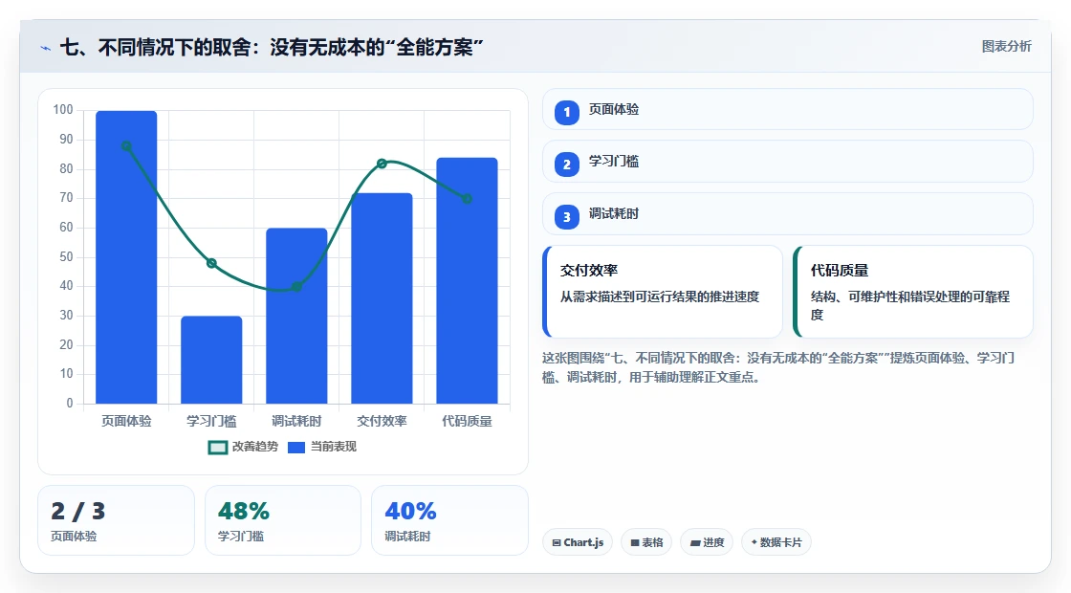Click the 交付效率 bar in the chart

382,298
